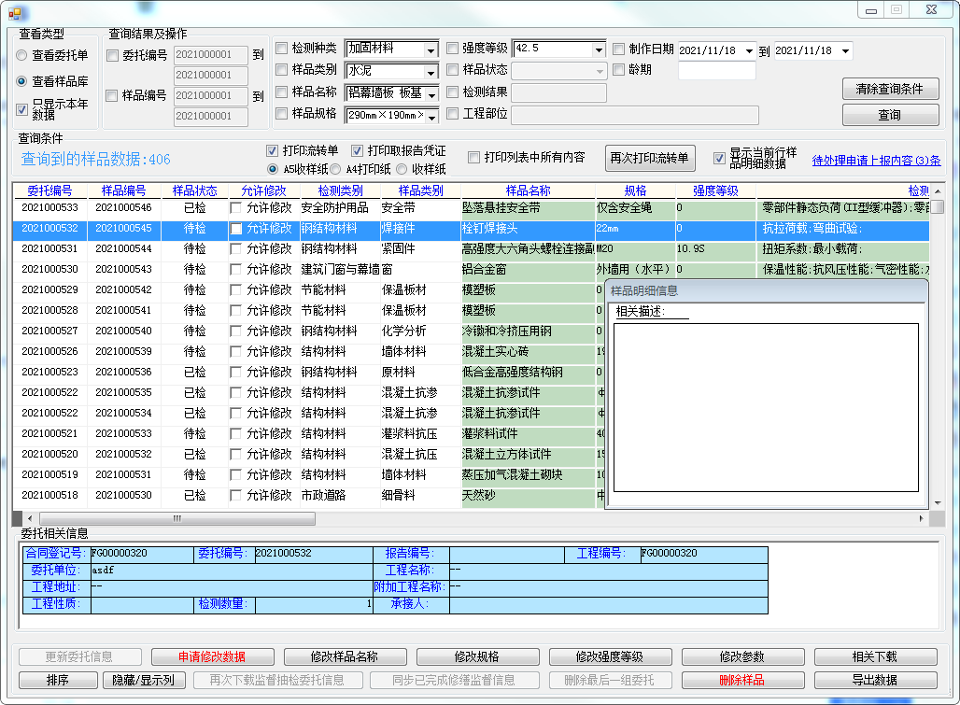Choose the A4打印纸 paper option

coord(334,170)
